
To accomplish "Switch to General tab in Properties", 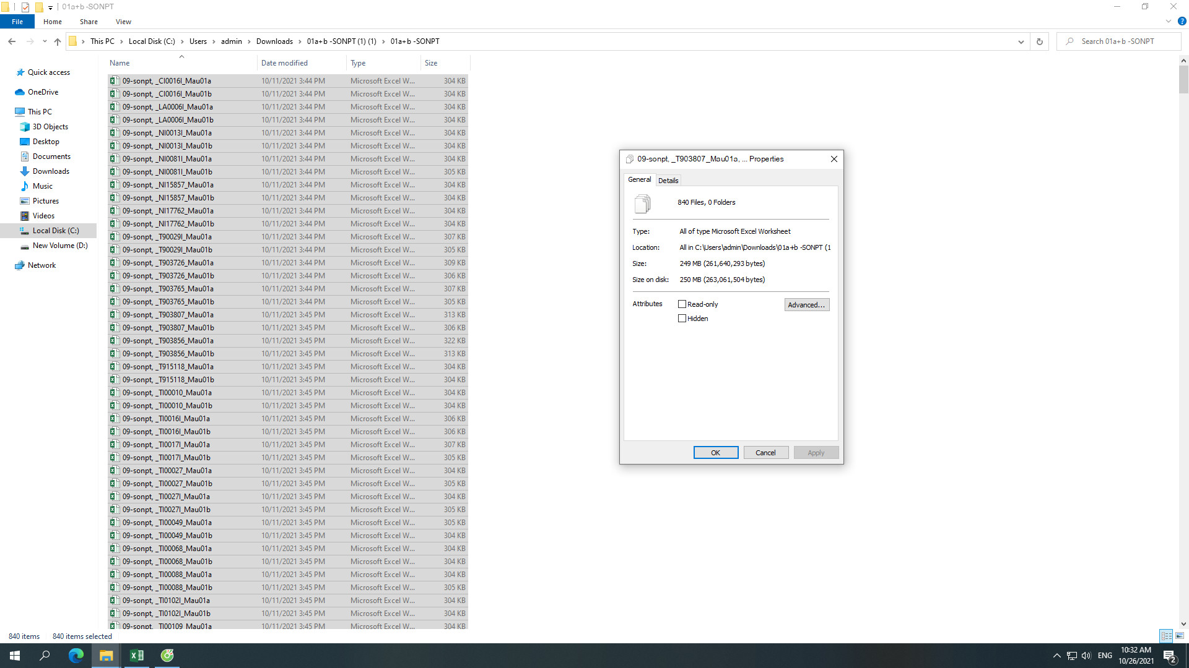I will tap(639, 180).
